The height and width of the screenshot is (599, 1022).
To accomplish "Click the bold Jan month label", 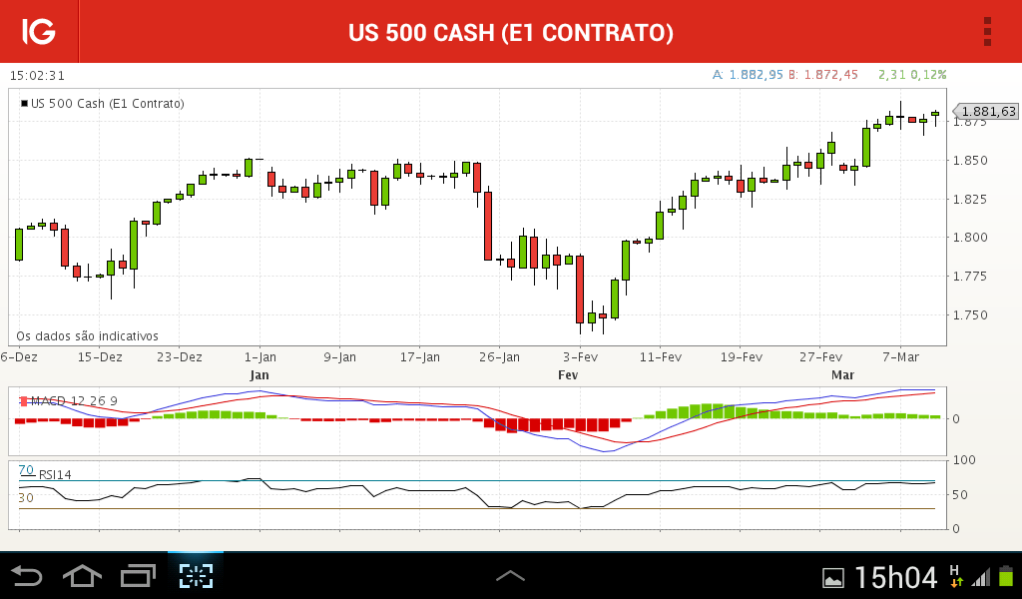I will (259, 374).
